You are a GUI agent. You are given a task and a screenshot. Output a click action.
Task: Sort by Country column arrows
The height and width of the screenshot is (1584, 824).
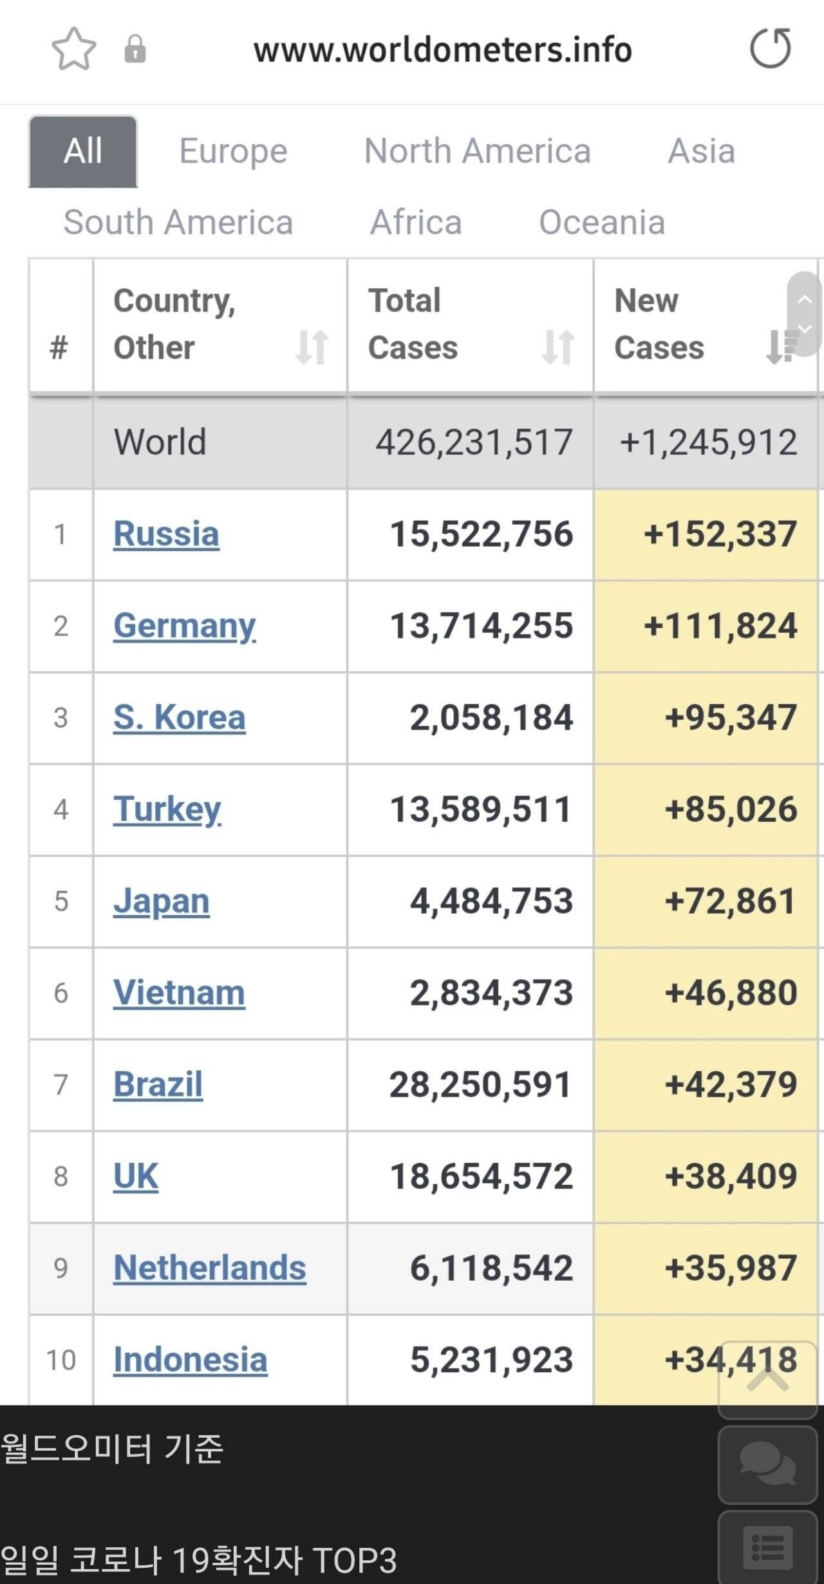point(312,347)
